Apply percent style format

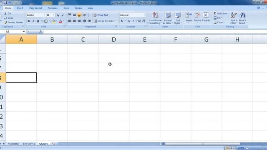(x=129, y=21)
